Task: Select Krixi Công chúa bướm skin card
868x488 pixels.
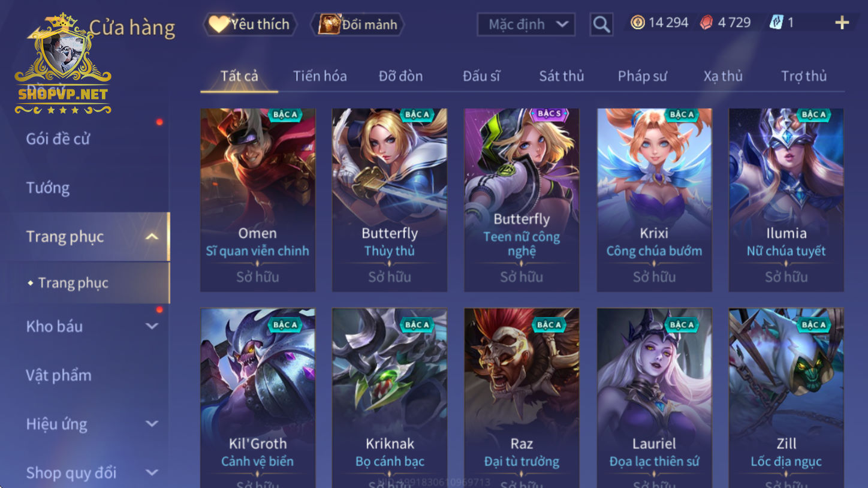Action: point(654,200)
